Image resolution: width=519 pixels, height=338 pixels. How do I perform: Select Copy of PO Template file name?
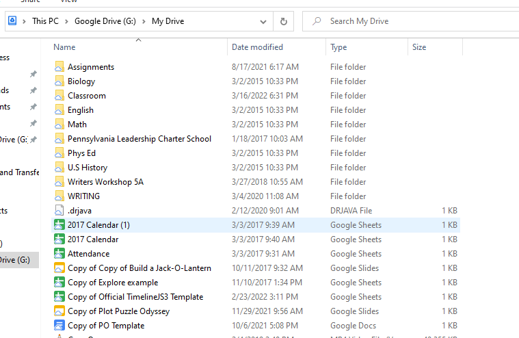pyautogui.click(x=106, y=326)
